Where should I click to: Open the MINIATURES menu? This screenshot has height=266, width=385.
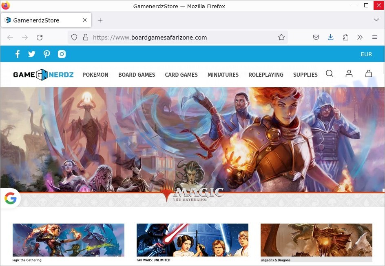(223, 75)
